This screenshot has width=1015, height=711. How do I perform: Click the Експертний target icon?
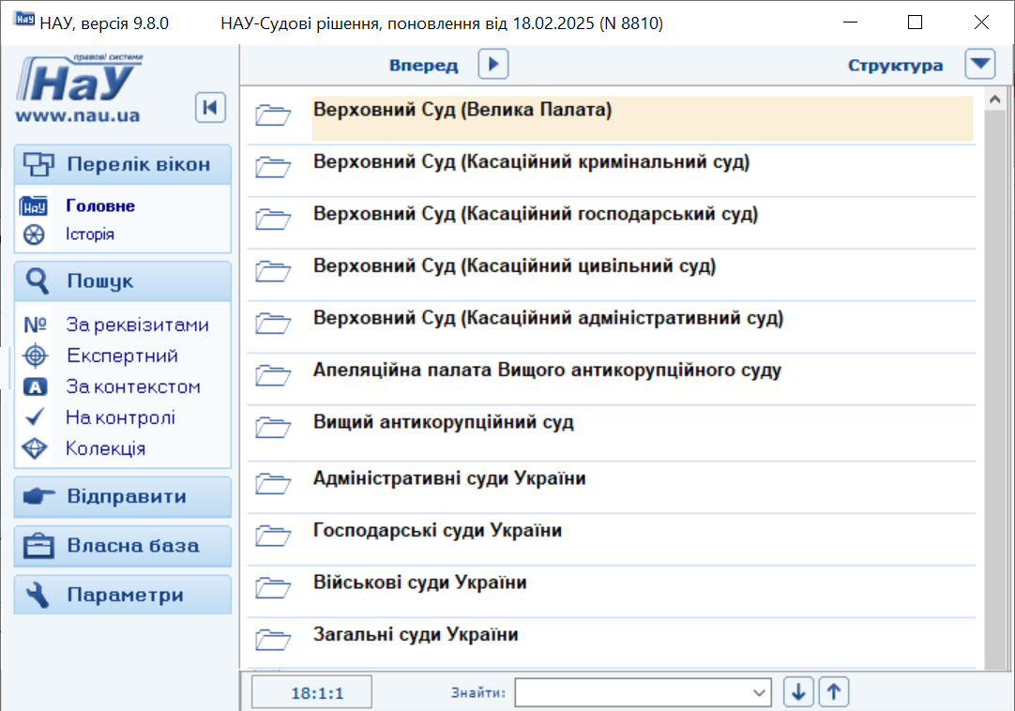(35, 355)
